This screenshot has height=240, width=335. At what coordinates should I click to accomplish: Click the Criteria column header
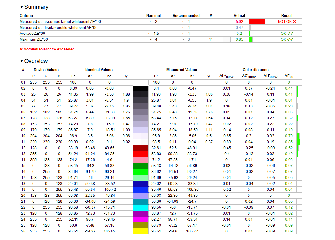coord(26,16)
